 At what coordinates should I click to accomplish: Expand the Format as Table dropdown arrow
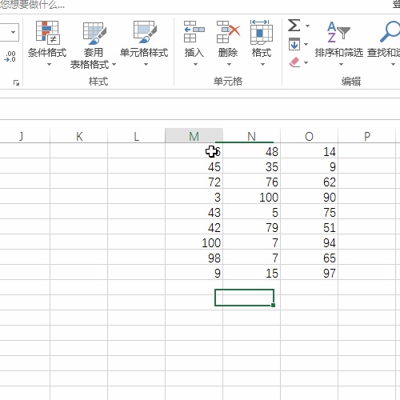(x=114, y=64)
